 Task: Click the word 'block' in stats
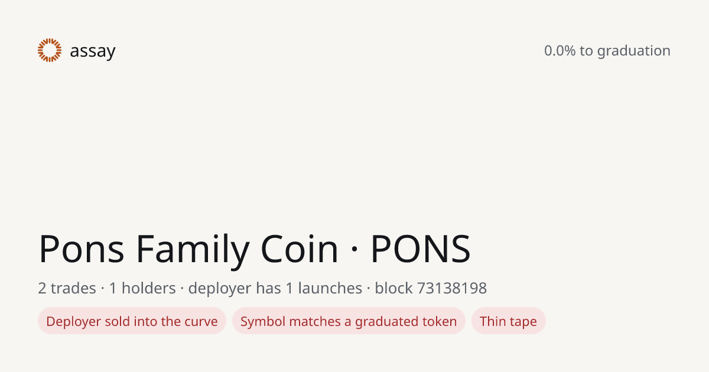click(393, 288)
